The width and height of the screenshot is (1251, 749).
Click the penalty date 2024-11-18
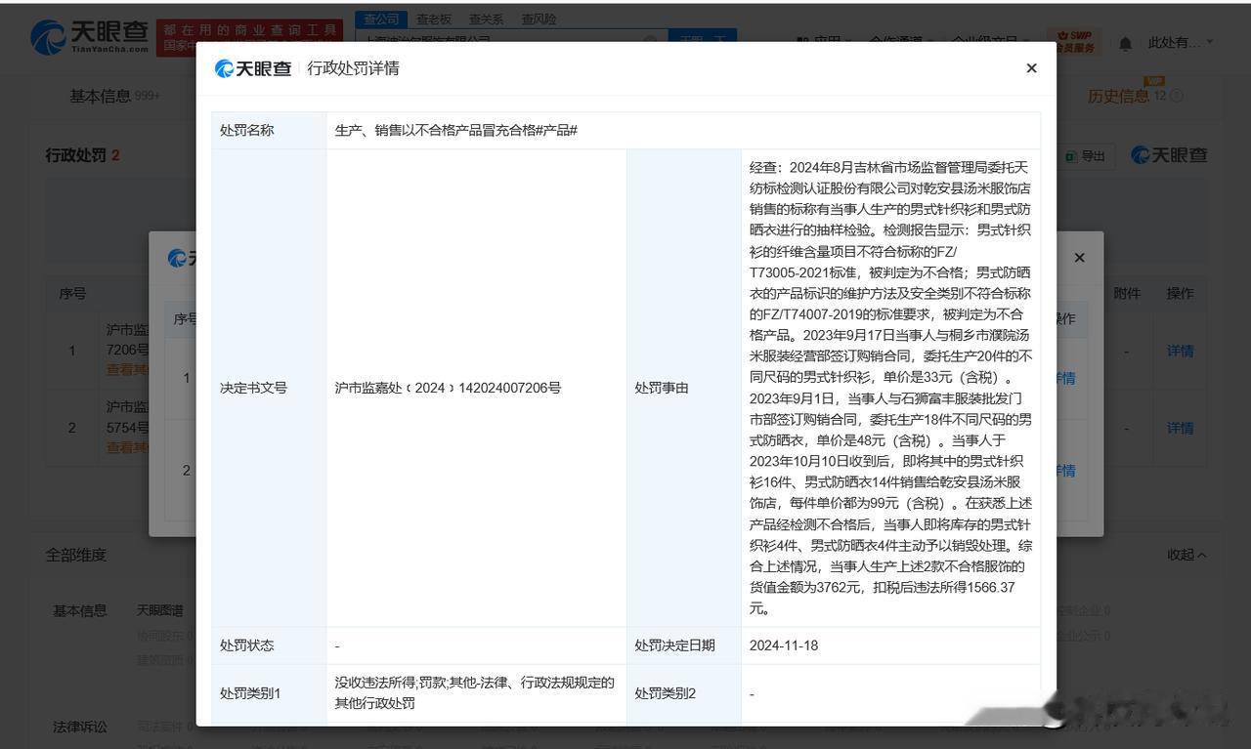pos(784,645)
